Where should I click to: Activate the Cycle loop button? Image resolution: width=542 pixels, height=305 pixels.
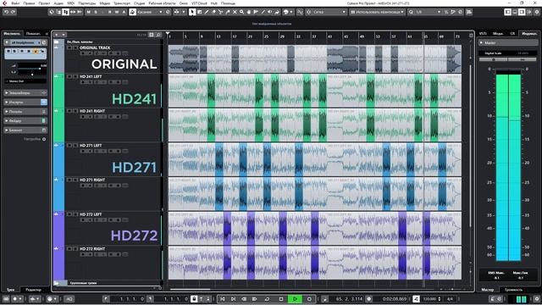coord(267,299)
